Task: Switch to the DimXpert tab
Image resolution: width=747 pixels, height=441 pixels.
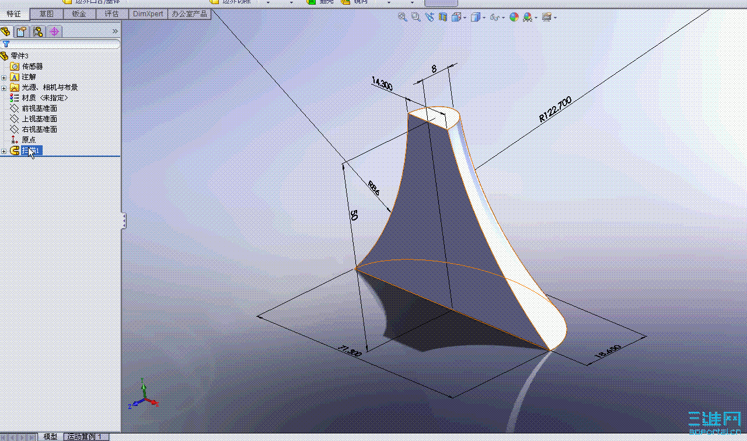Action: pyautogui.click(x=148, y=14)
